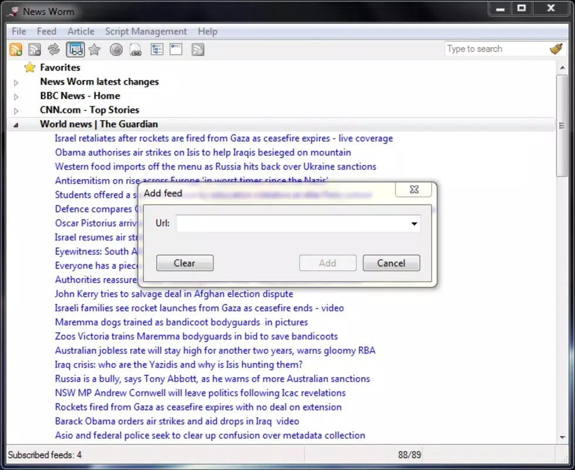Open article Zoos Victoria trains Maremma bodyguards
This screenshot has width=575, height=470.
196,336
